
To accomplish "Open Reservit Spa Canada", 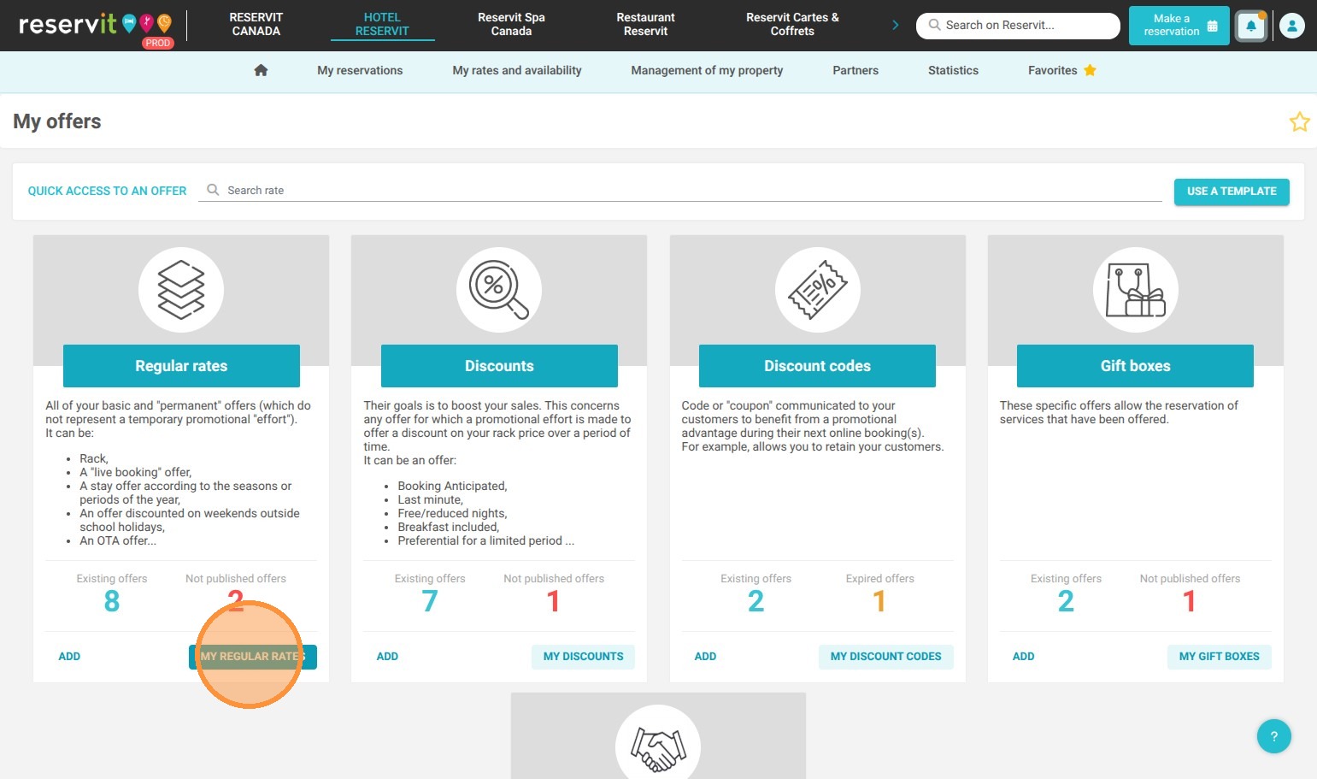I will pos(511,24).
